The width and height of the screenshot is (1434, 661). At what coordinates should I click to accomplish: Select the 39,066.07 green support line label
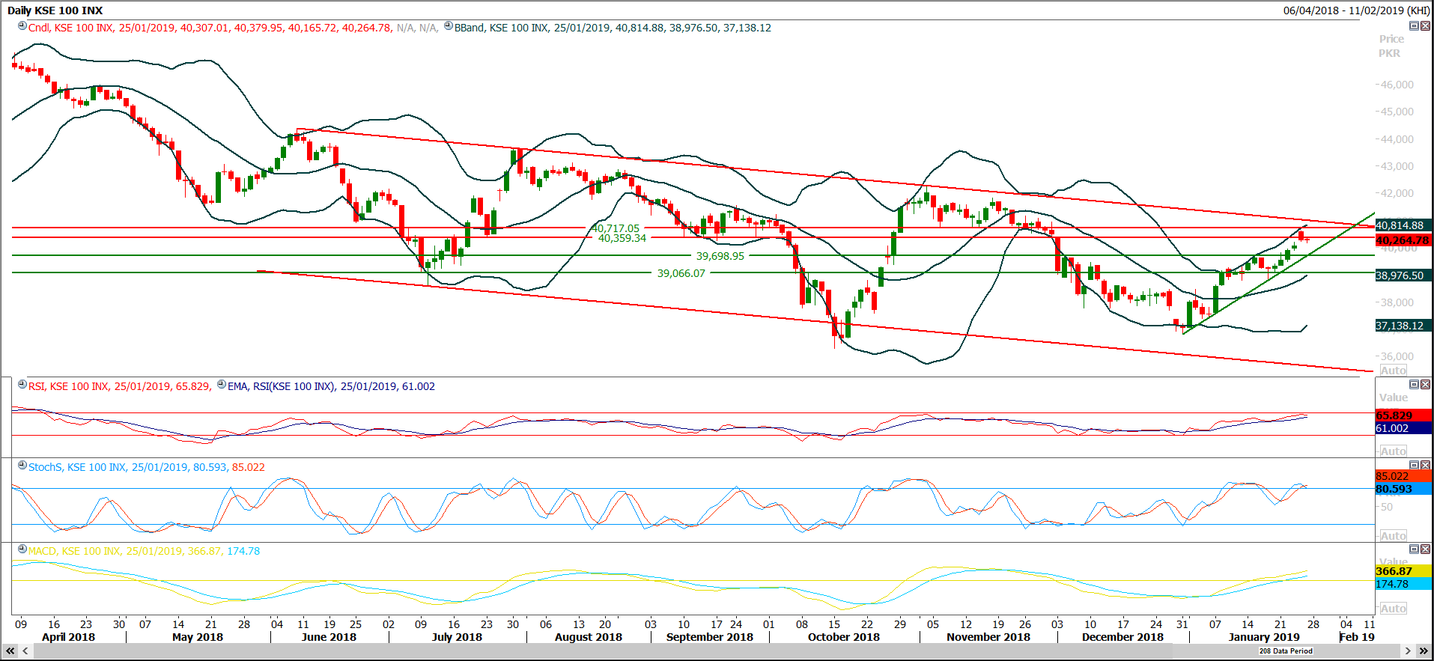[x=681, y=273]
